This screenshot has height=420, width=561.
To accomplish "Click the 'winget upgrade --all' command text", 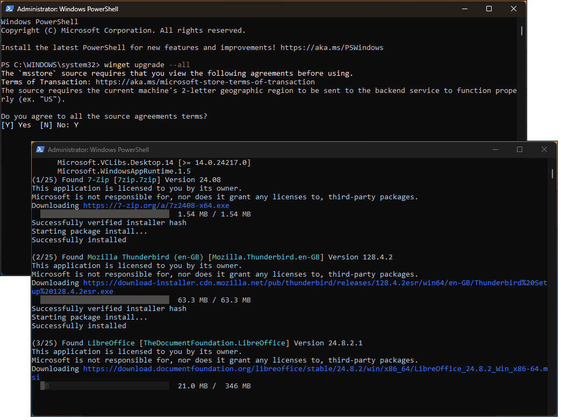I will pyautogui.click(x=139, y=65).
